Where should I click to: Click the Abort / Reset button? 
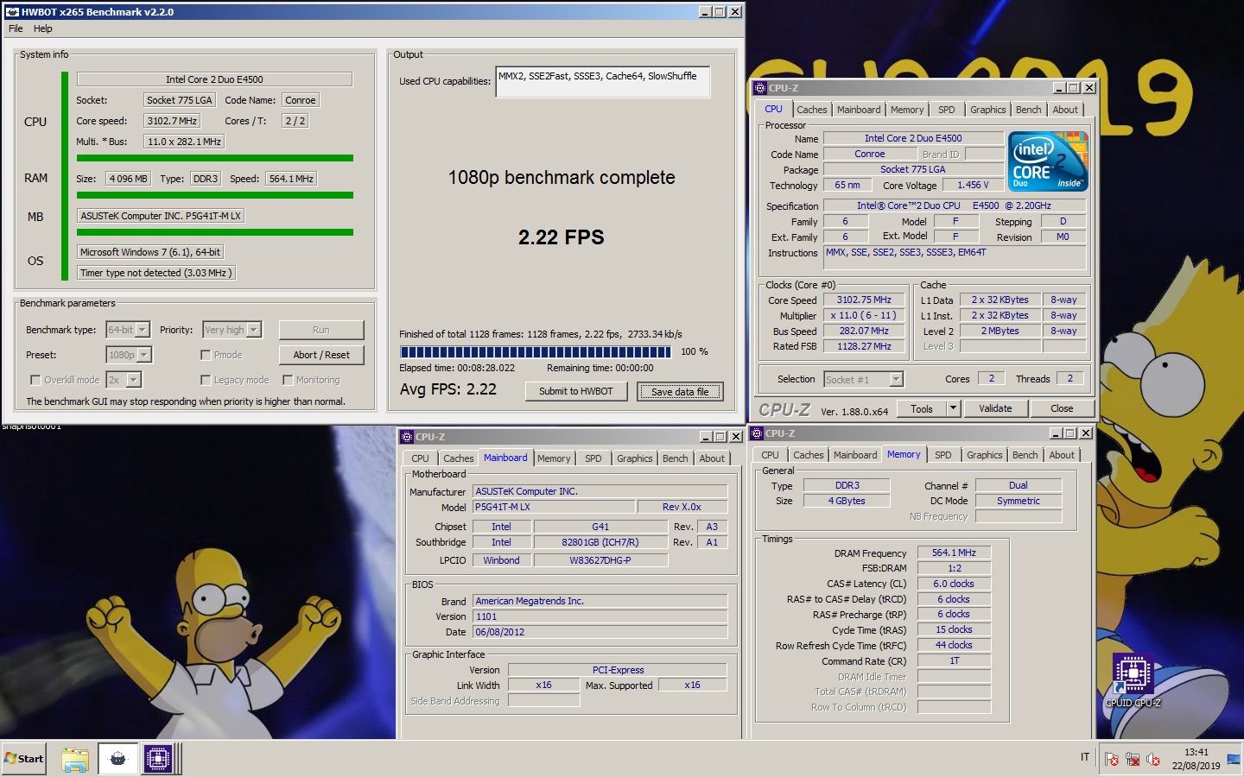[x=321, y=355]
